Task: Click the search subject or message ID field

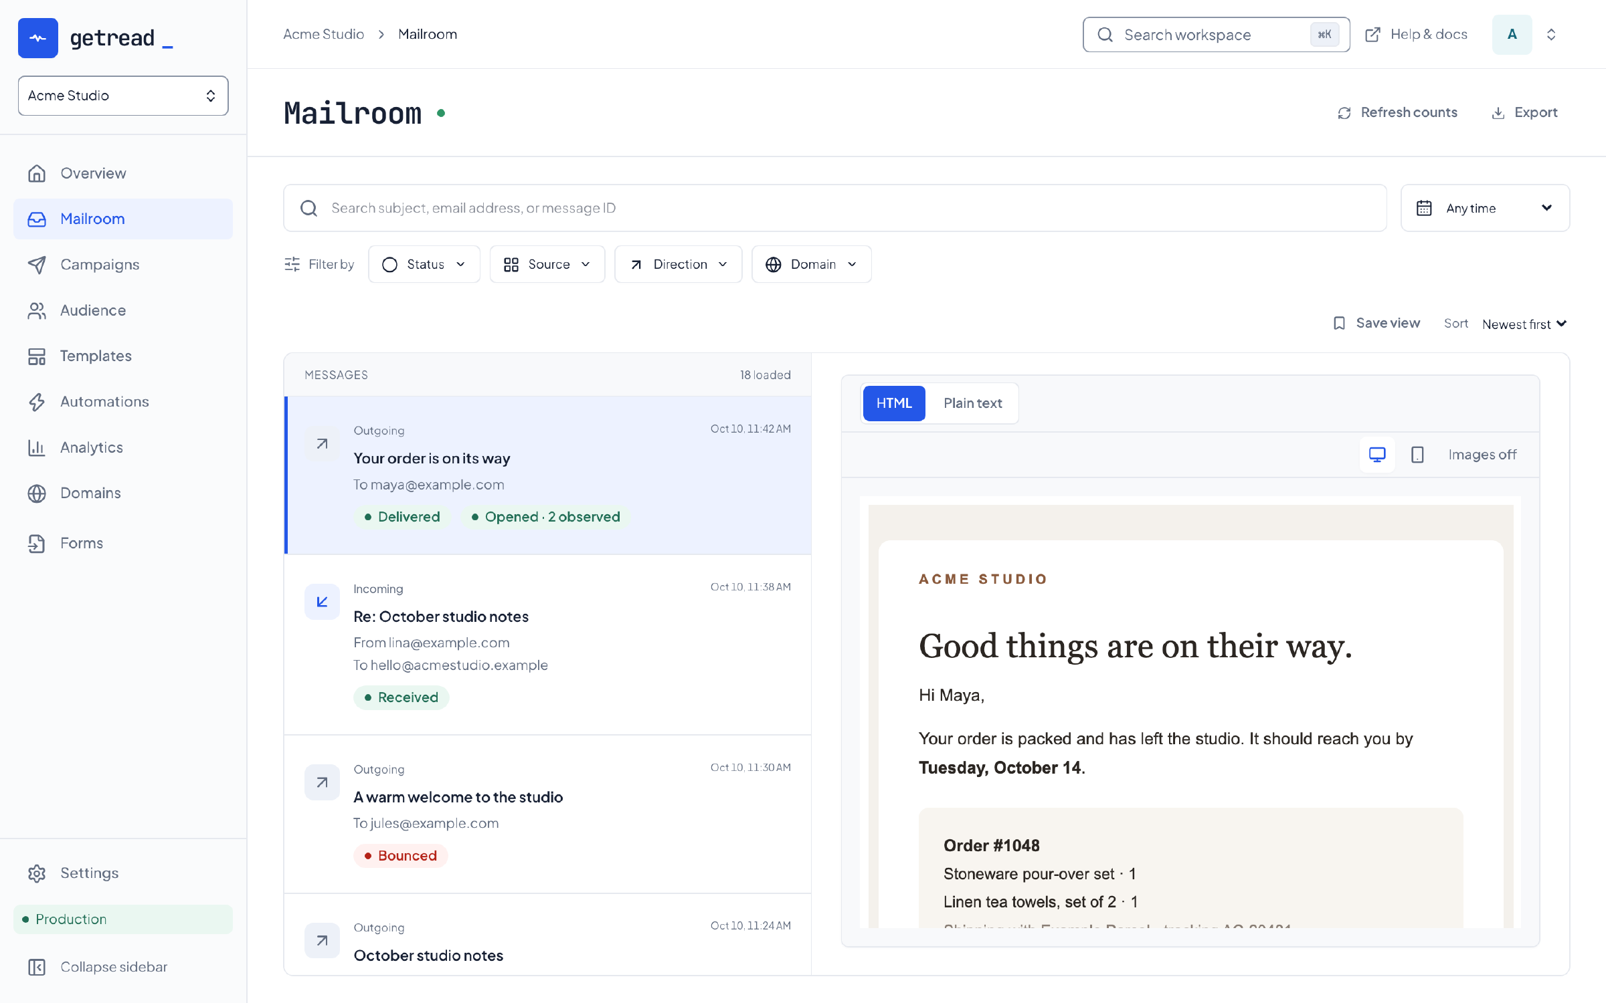Action: pyautogui.click(x=834, y=208)
